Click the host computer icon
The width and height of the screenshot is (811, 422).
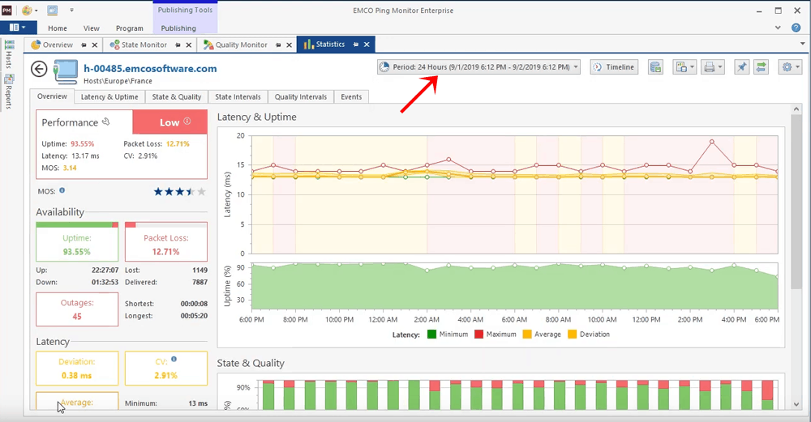66,72
